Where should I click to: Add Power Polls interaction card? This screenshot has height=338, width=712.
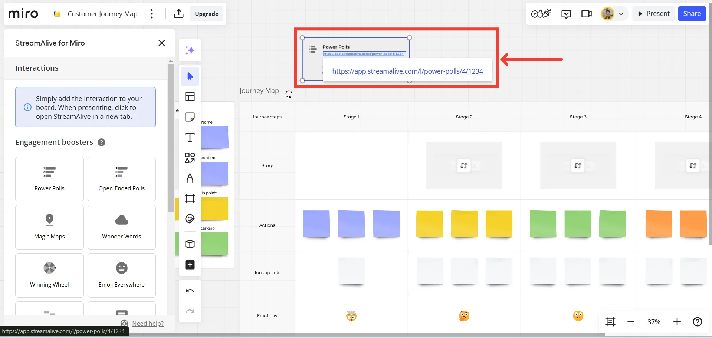point(49,179)
